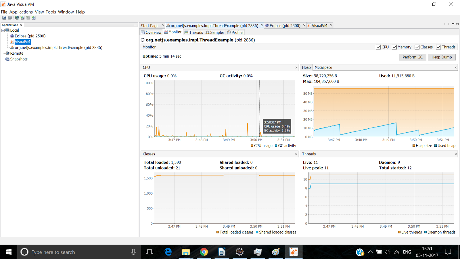Click Add JMX Connection toolbar icon
The width and height of the screenshot is (460, 259).
coord(22,18)
